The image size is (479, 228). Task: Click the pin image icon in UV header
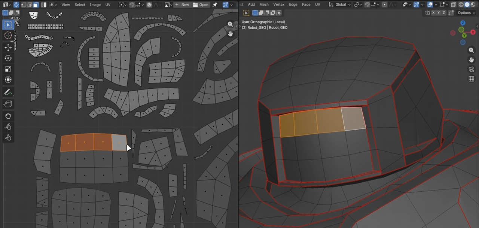coord(215,5)
